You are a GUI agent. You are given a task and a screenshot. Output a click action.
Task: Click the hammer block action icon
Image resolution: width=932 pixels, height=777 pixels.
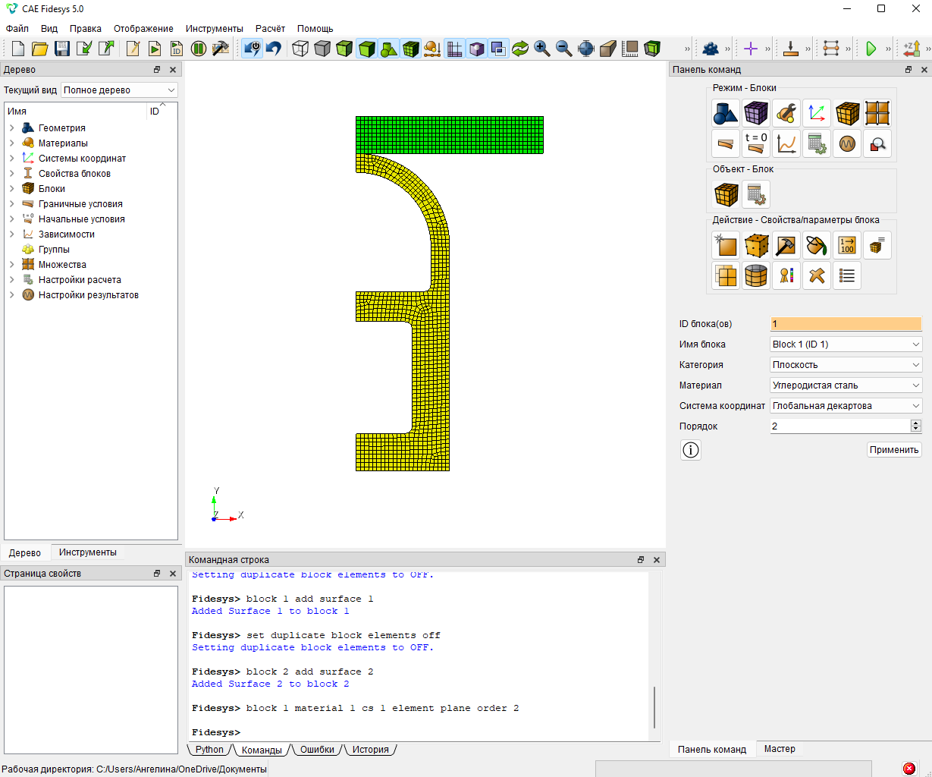(x=786, y=245)
